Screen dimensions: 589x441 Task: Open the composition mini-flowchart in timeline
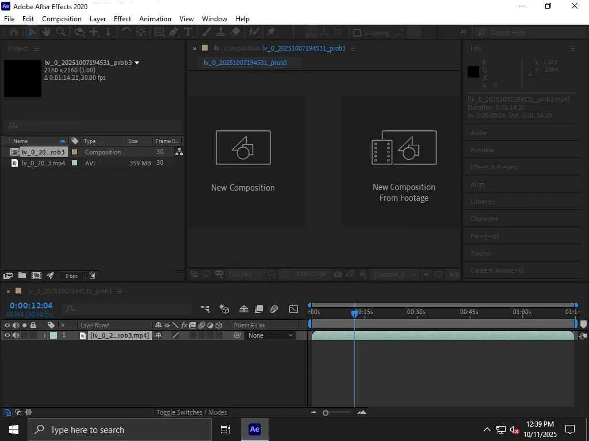[x=205, y=308]
